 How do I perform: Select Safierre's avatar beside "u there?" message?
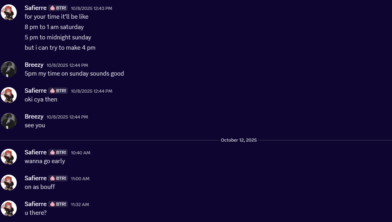click(9, 208)
